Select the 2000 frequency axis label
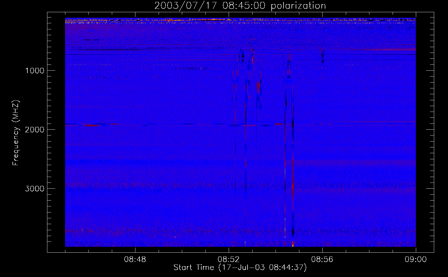This screenshot has height=277, width=448. [x=35, y=130]
